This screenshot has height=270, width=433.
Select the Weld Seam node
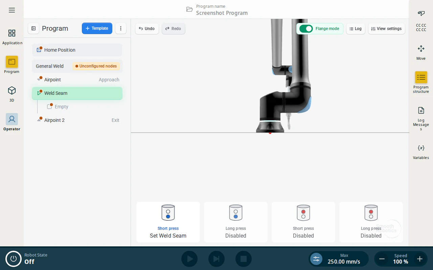point(77,93)
